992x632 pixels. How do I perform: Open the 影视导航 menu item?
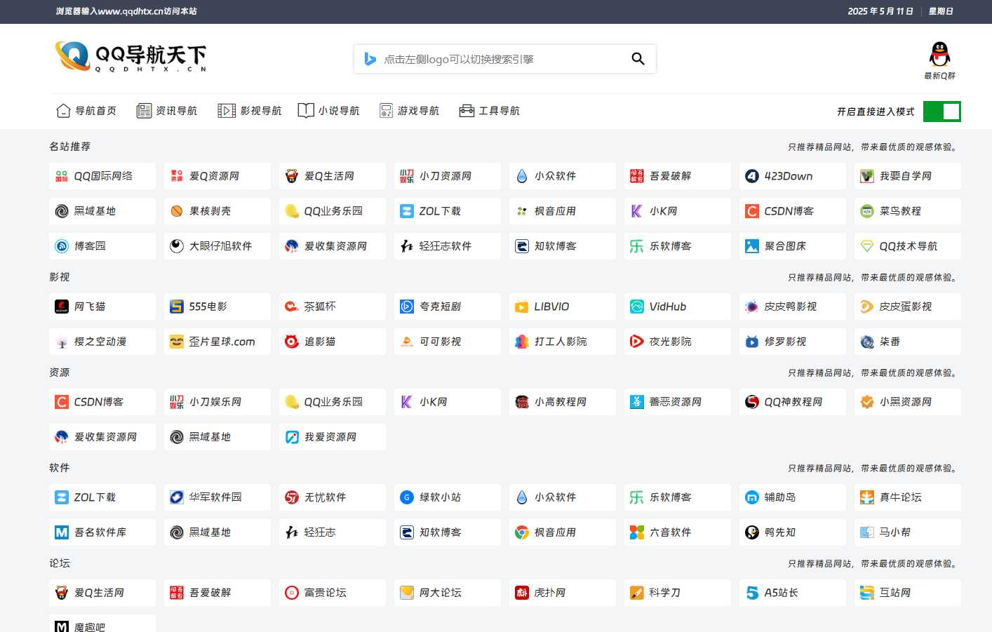point(250,111)
